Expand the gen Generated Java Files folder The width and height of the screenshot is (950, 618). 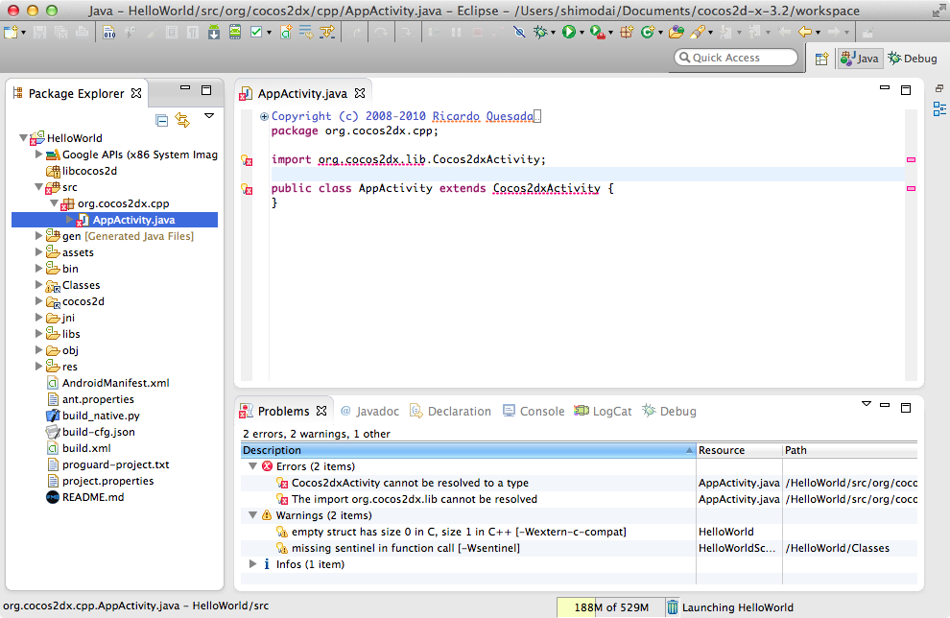click(x=38, y=236)
